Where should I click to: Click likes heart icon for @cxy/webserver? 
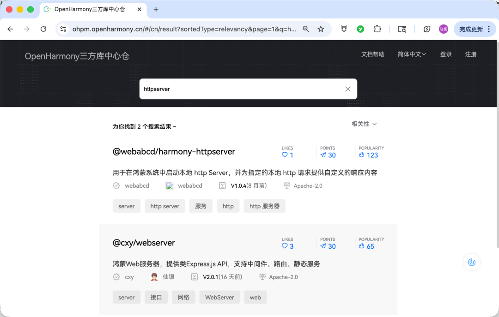[x=285, y=246]
